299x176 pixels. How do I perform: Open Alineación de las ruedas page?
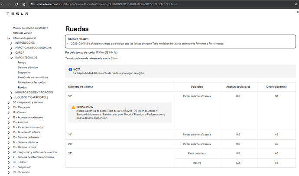32,83
